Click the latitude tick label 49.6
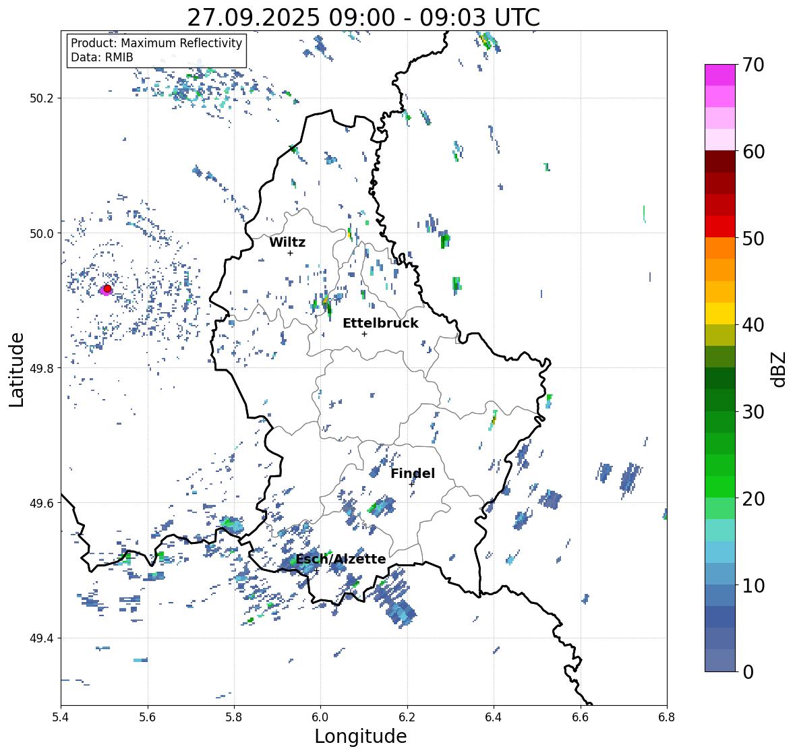The image size is (795, 753). [42, 503]
